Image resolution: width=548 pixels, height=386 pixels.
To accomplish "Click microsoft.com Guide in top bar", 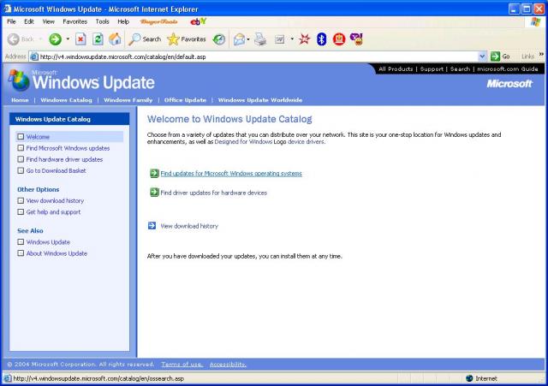I will pos(508,69).
